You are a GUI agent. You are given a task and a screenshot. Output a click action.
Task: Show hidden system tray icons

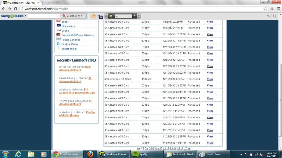tap(241, 154)
